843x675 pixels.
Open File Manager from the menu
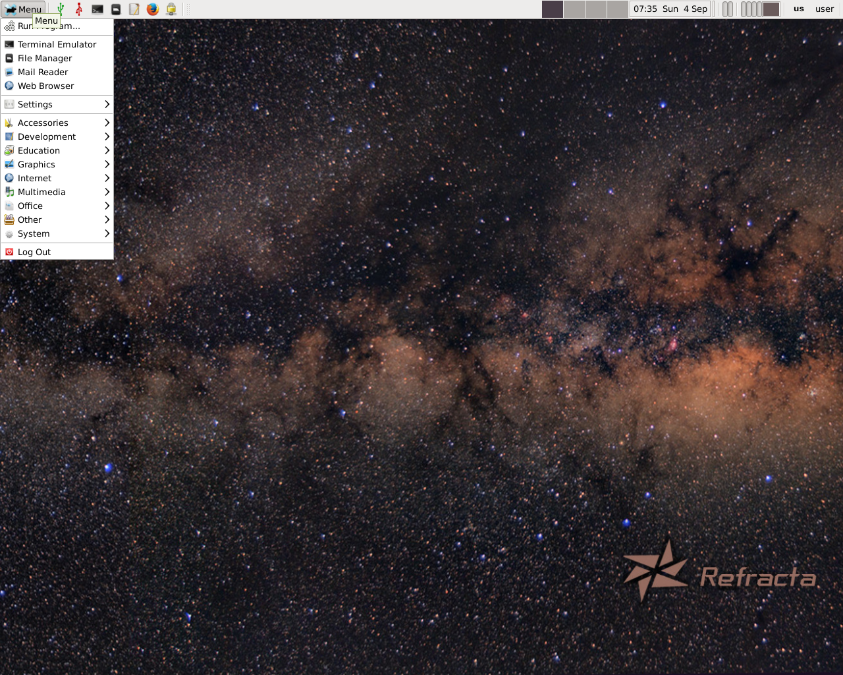click(x=57, y=58)
